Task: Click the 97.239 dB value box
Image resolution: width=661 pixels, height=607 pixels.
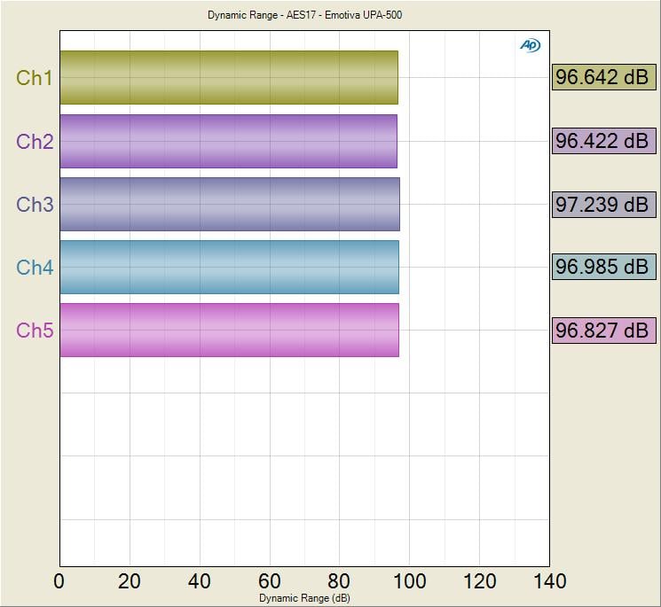Action: 602,205
